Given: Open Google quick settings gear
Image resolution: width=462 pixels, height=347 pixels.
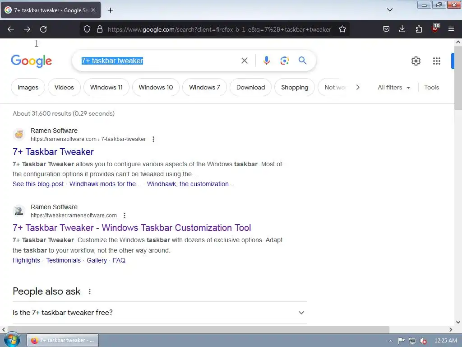Looking at the screenshot, I should pyautogui.click(x=416, y=61).
